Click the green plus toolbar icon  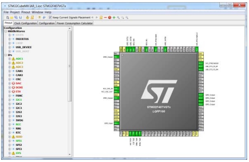(114, 17)
